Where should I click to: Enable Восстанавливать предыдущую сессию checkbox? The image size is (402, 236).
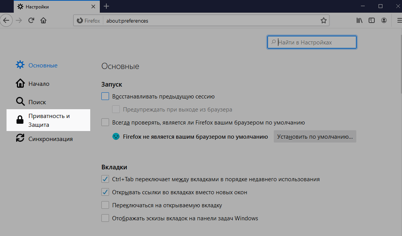(105, 97)
